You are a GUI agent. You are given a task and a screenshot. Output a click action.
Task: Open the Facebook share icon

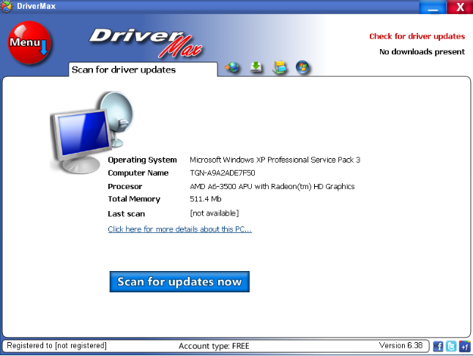coord(438,346)
